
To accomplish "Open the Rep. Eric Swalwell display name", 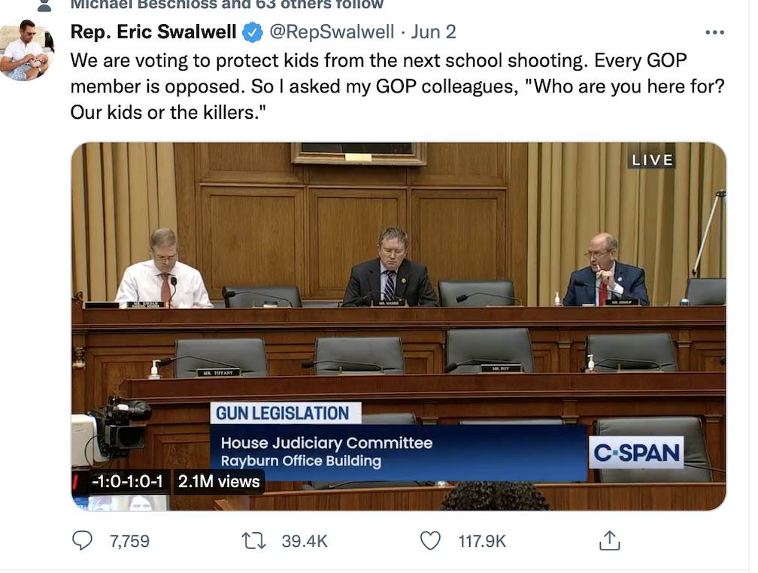I will click(153, 32).
